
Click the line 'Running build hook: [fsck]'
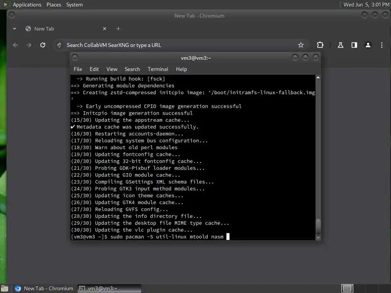click(121, 79)
